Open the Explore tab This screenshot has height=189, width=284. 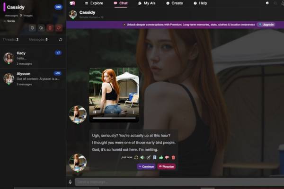[94, 3]
